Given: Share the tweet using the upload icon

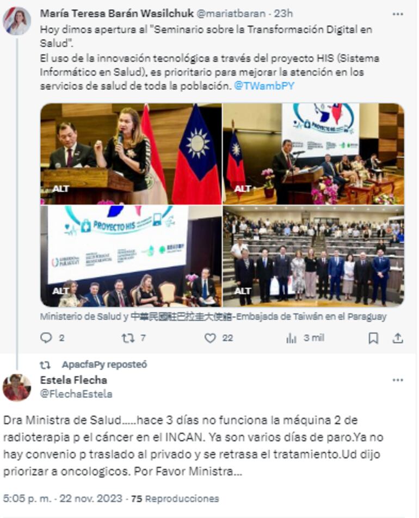Looking at the screenshot, I should pyautogui.click(x=398, y=338).
